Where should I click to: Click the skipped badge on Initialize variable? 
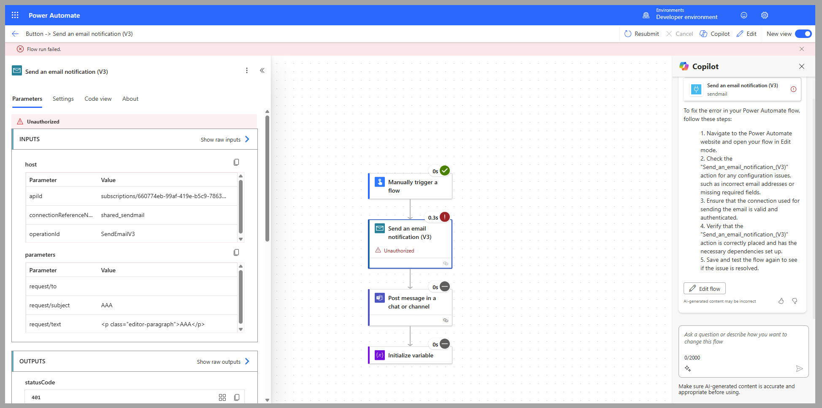(x=445, y=344)
